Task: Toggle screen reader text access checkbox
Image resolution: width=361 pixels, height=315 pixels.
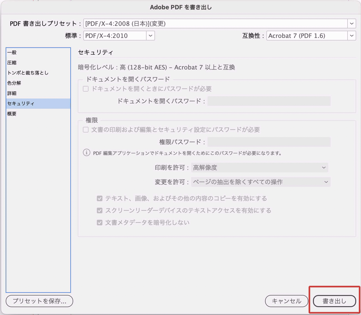Action: (100, 210)
